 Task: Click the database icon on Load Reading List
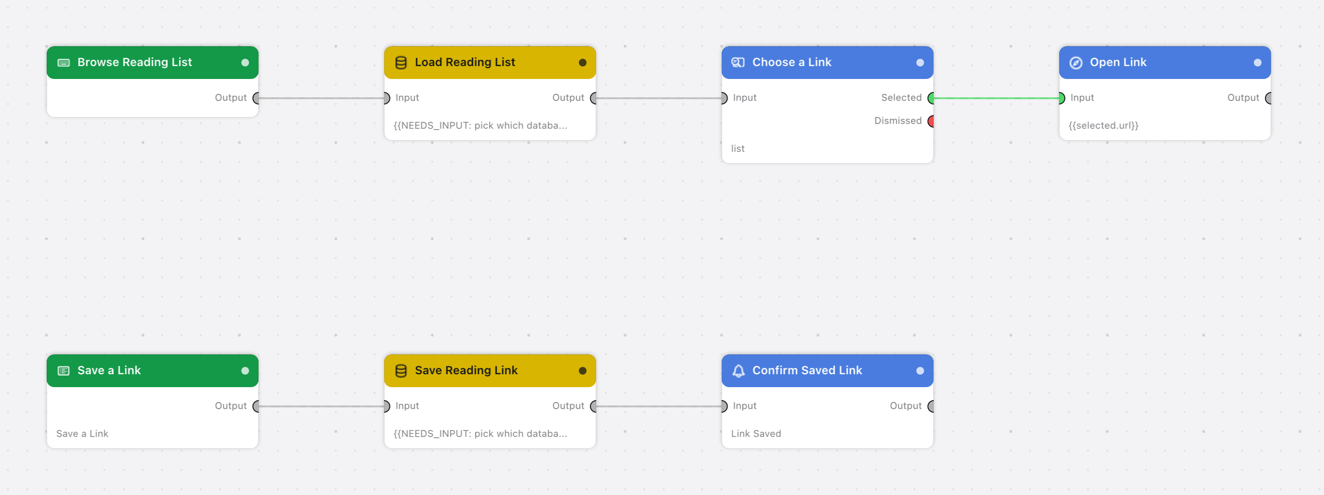tap(401, 63)
